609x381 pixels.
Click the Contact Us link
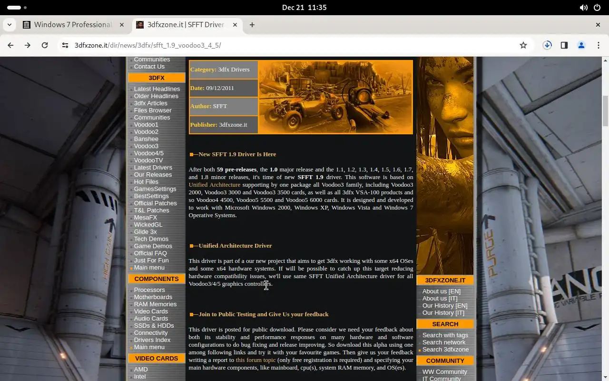(149, 67)
